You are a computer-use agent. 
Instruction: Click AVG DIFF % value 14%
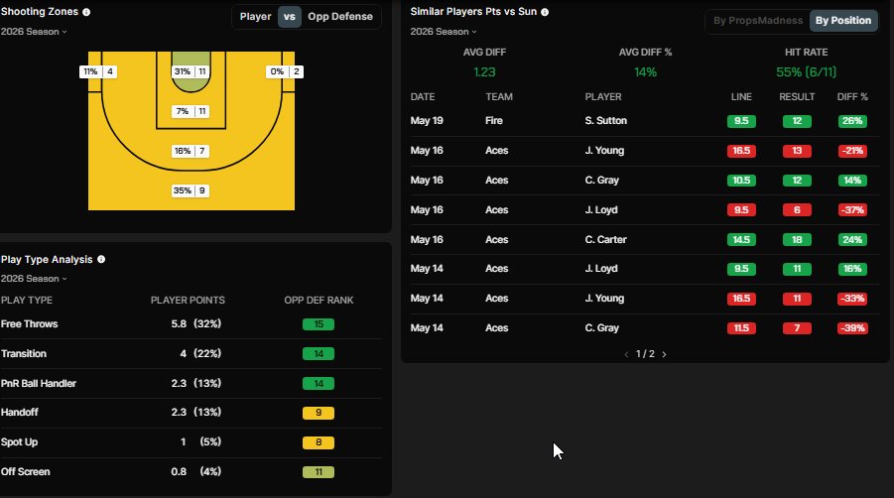(645, 72)
